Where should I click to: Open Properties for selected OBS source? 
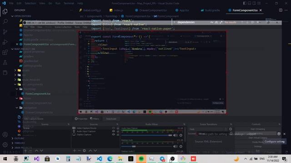pyautogui.click(x=81, y=119)
